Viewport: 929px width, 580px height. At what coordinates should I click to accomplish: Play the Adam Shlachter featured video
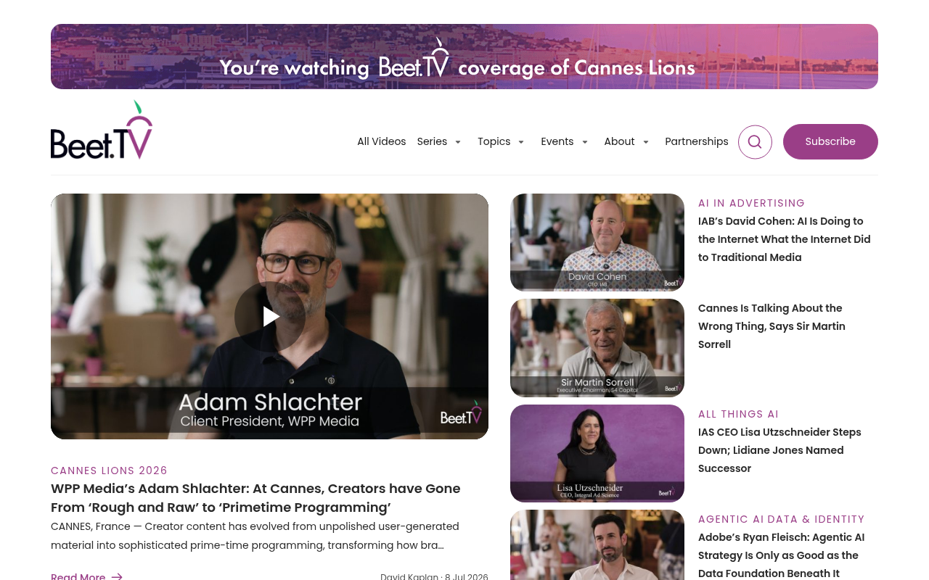point(270,316)
